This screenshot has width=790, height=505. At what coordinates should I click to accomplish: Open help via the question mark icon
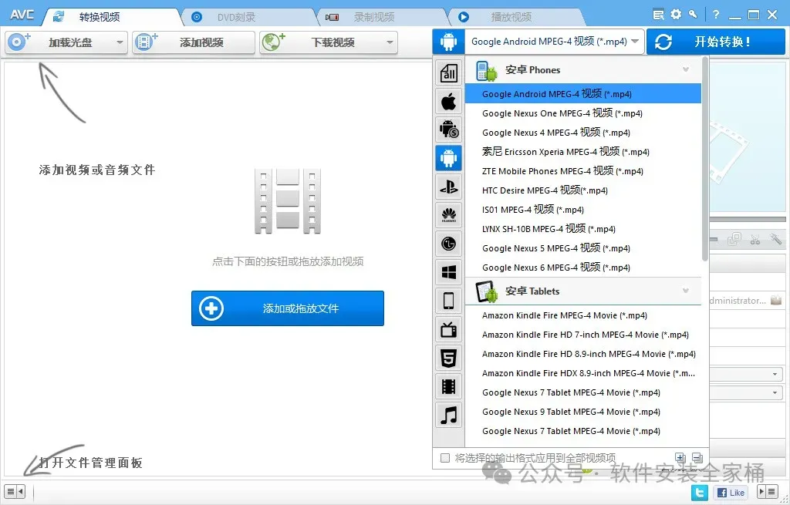pos(716,15)
